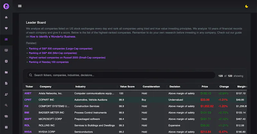Select NVIDIA CORP company cell
This screenshot has height=134, width=257.
tap(47, 132)
